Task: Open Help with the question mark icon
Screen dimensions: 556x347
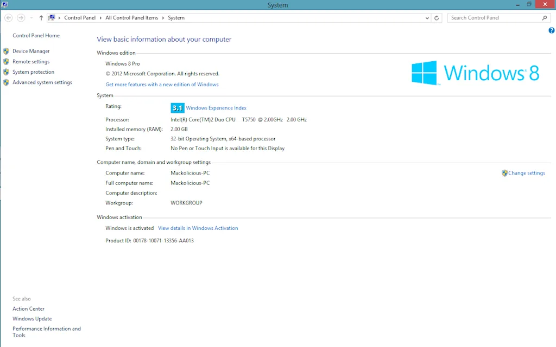Action: click(552, 30)
